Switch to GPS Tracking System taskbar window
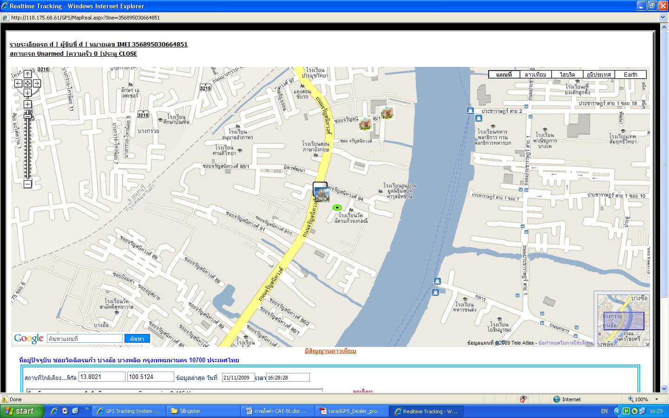The image size is (669, 418). (128, 411)
